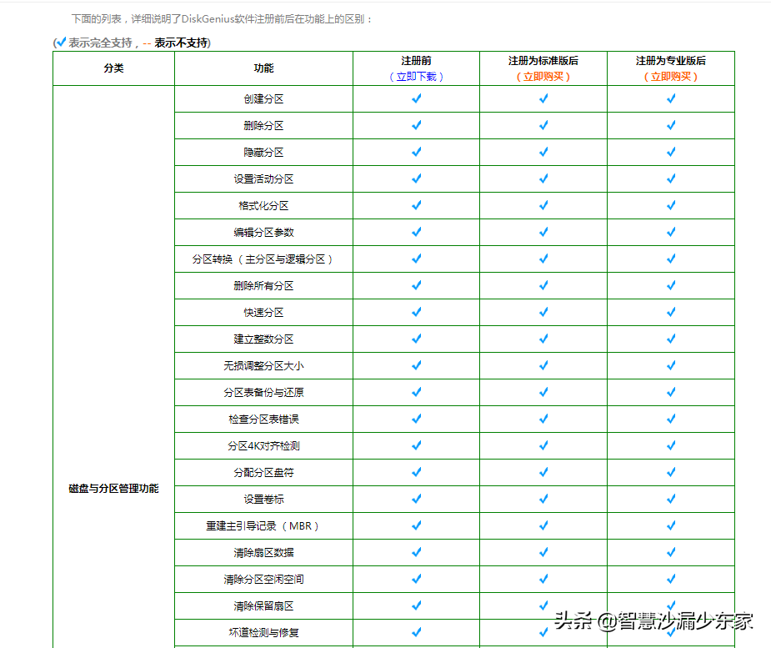Click 坏道检测与修复 checkmark in 注册前 column
771x648 pixels.
(x=416, y=632)
